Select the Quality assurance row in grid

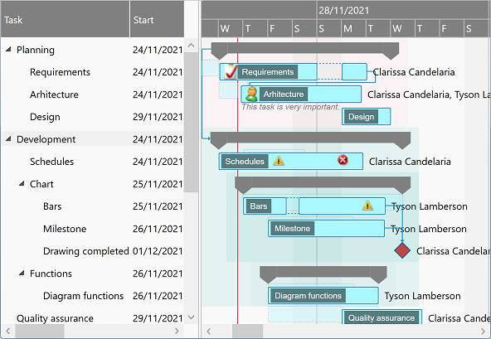93,318
